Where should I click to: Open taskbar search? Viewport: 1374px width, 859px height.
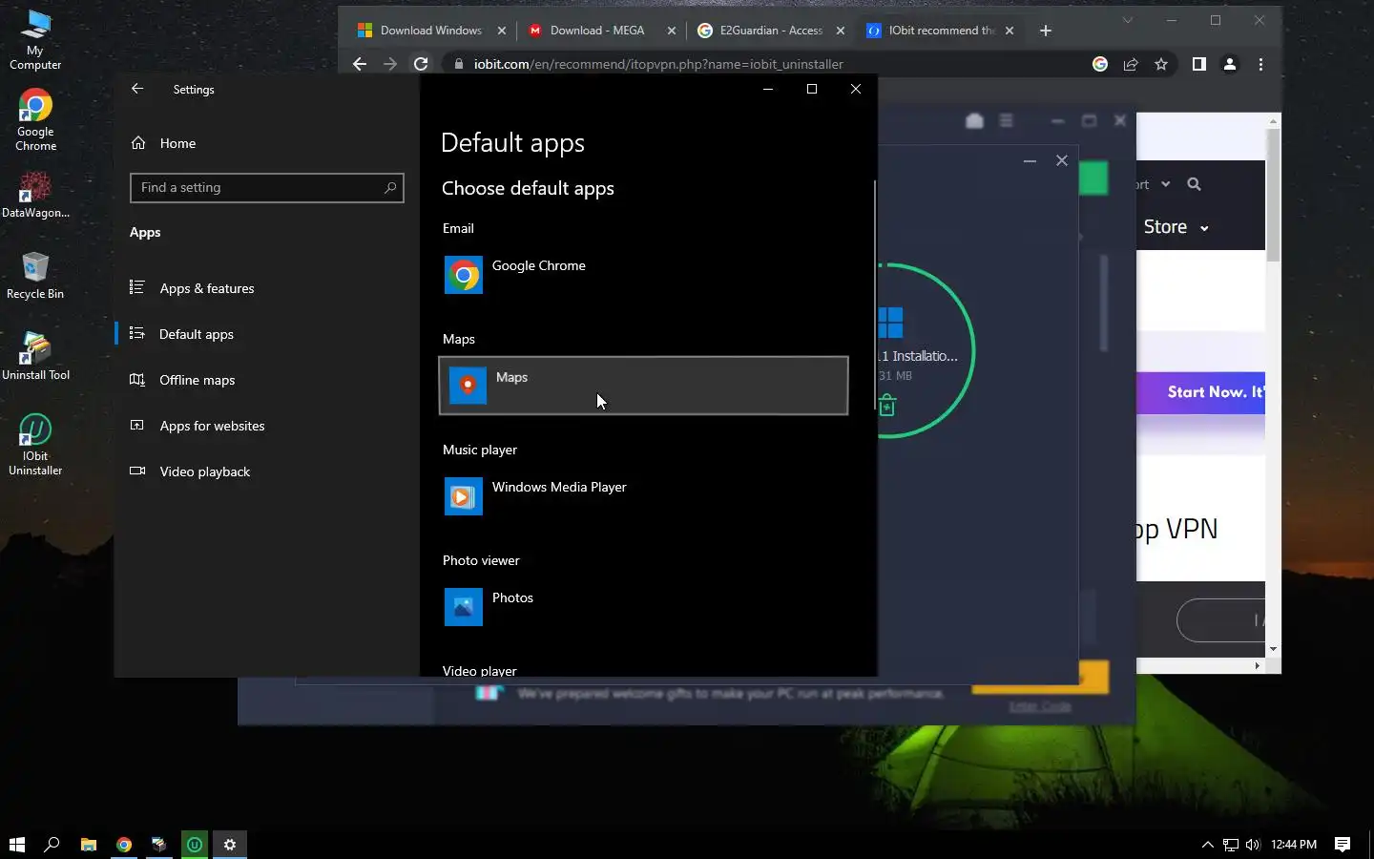click(52, 844)
